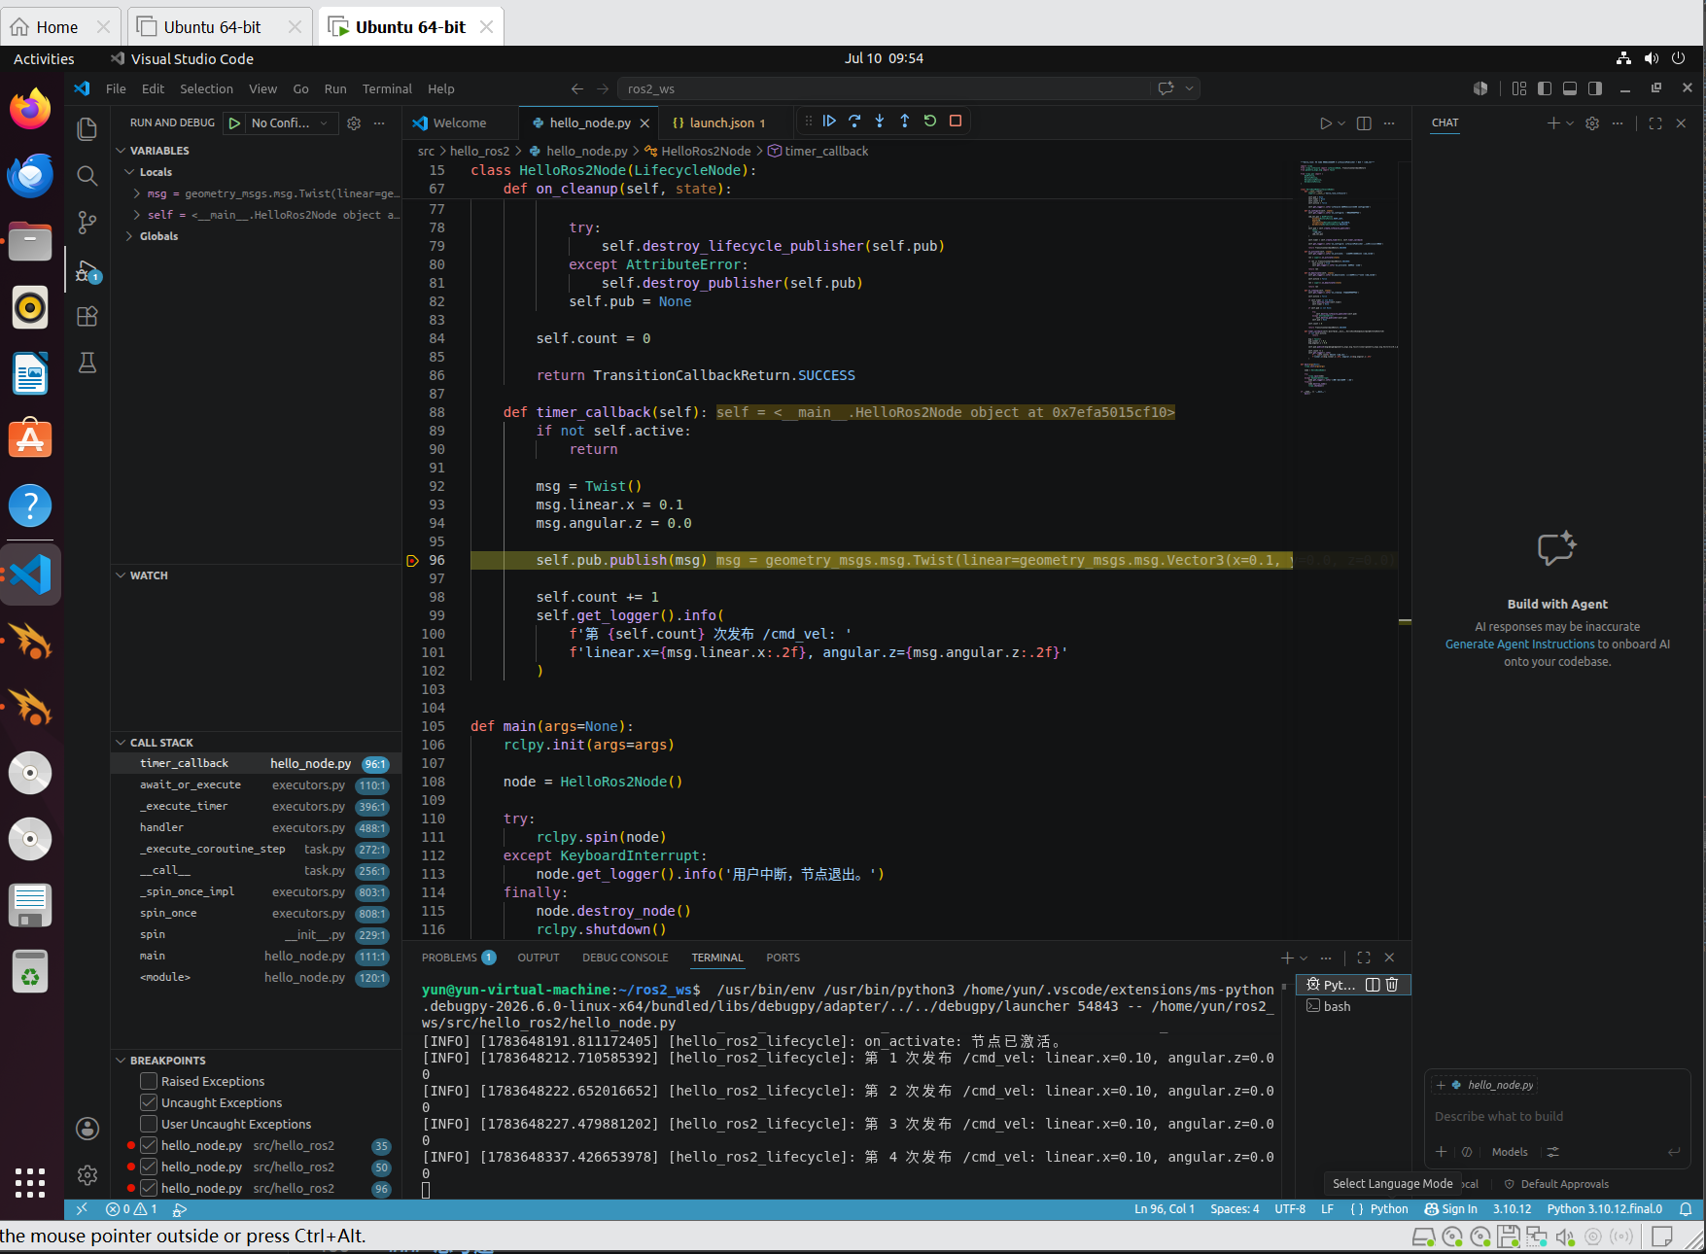Uncheck the Uncaught Exceptions breakpoint
Screen dimensions: 1706x1254
[149, 1102]
